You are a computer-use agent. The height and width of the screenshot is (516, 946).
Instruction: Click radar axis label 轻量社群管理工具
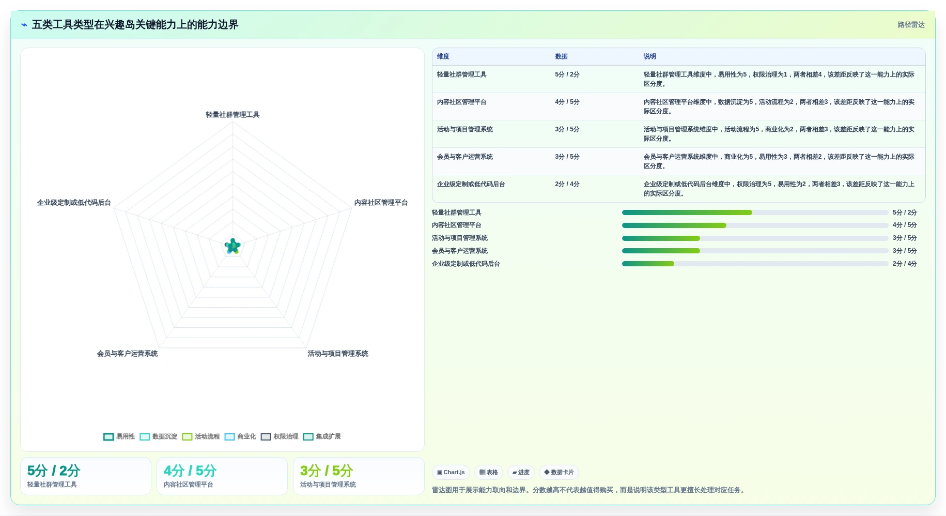(232, 115)
